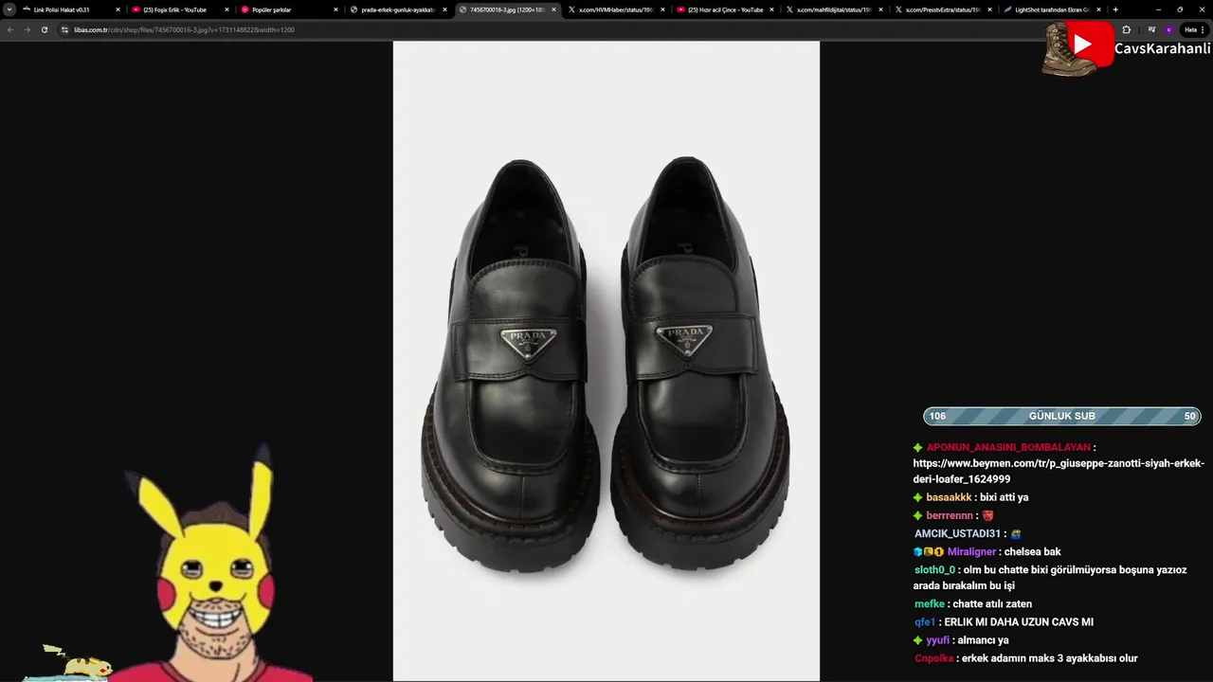This screenshot has width=1213, height=682.
Task: Go forward to the next page
Action: pyautogui.click(x=27, y=29)
